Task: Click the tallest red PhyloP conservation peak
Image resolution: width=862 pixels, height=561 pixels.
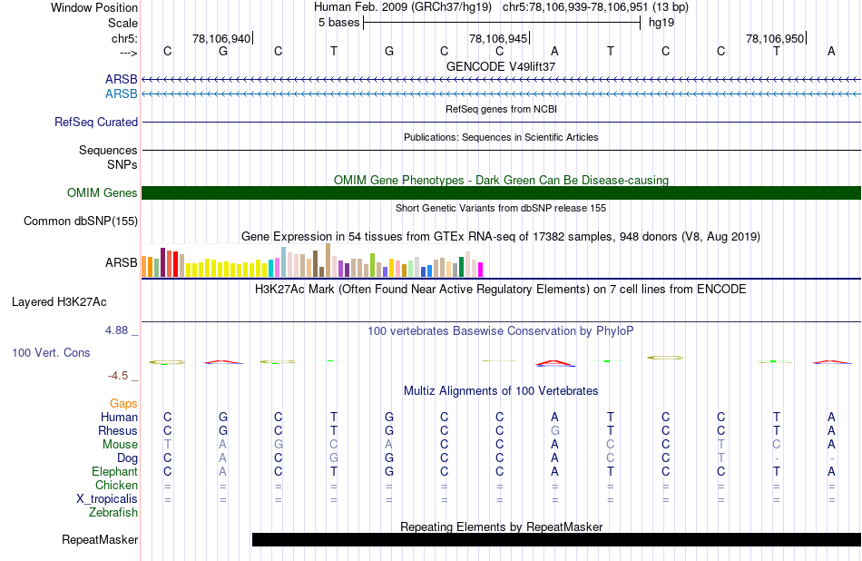Action: [x=554, y=363]
